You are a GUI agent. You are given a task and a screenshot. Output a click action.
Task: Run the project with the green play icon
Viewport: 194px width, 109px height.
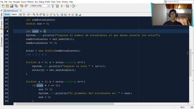pyautogui.click(x=62, y=6)
